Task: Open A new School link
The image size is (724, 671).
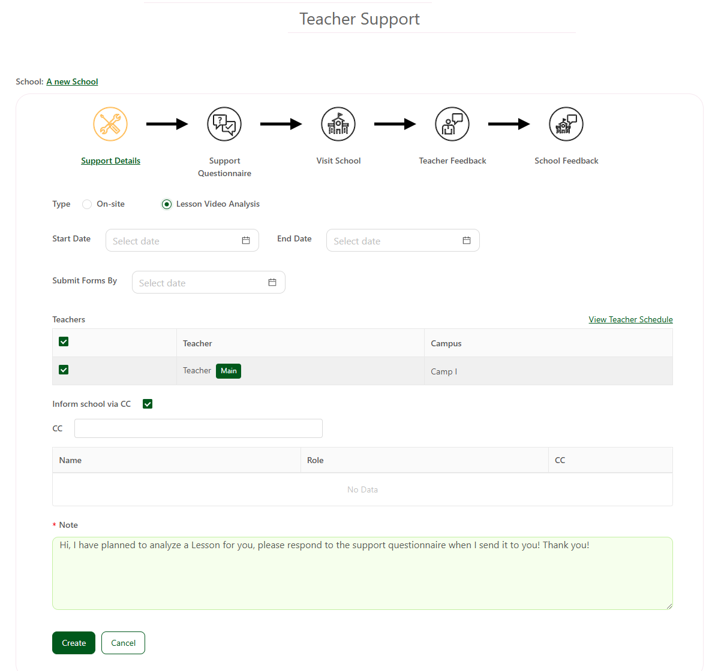Action: [72, 81]
